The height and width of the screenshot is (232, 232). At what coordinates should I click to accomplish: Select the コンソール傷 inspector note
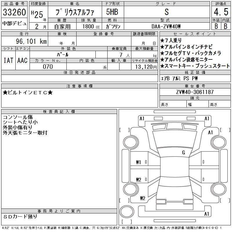click(17, 117)
